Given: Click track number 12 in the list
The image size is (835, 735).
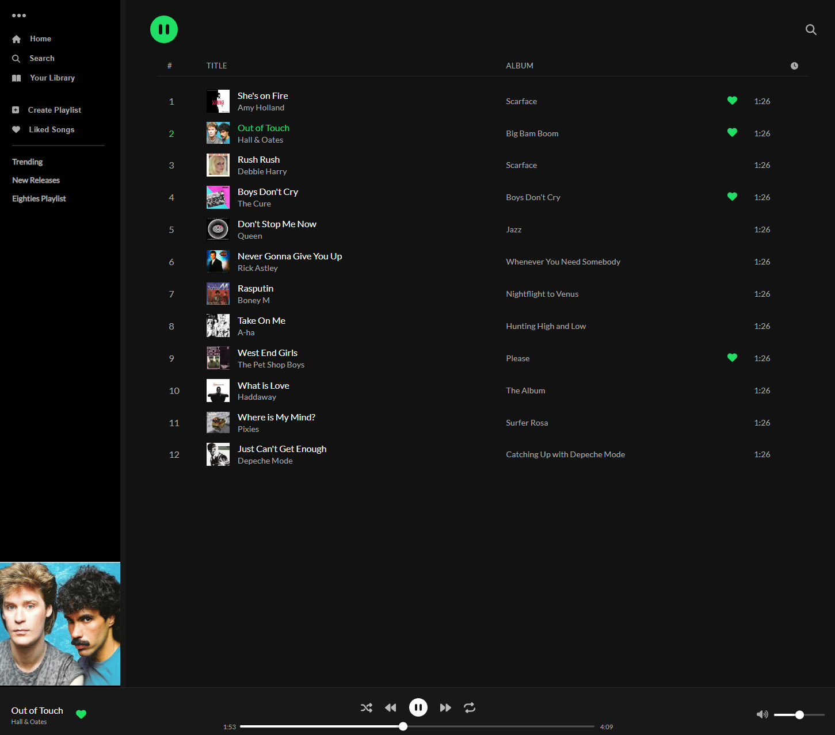Looking at the screenshot, I should pos(174,455).
